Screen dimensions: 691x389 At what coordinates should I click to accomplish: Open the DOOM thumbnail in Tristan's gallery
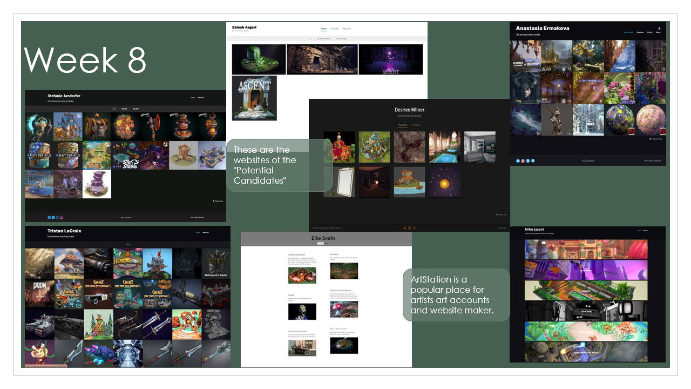(x=39, y=293)
